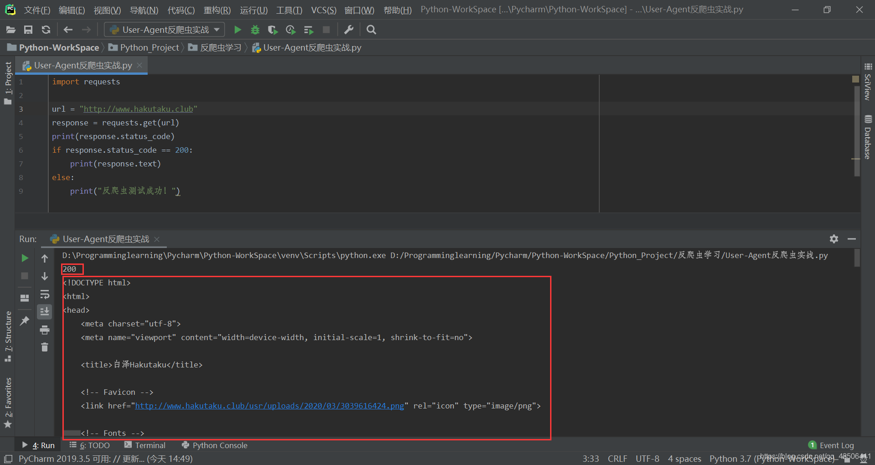875x465 pixels.
Task: Restore layout icon in Run panel
Action: tap(25, 298)
